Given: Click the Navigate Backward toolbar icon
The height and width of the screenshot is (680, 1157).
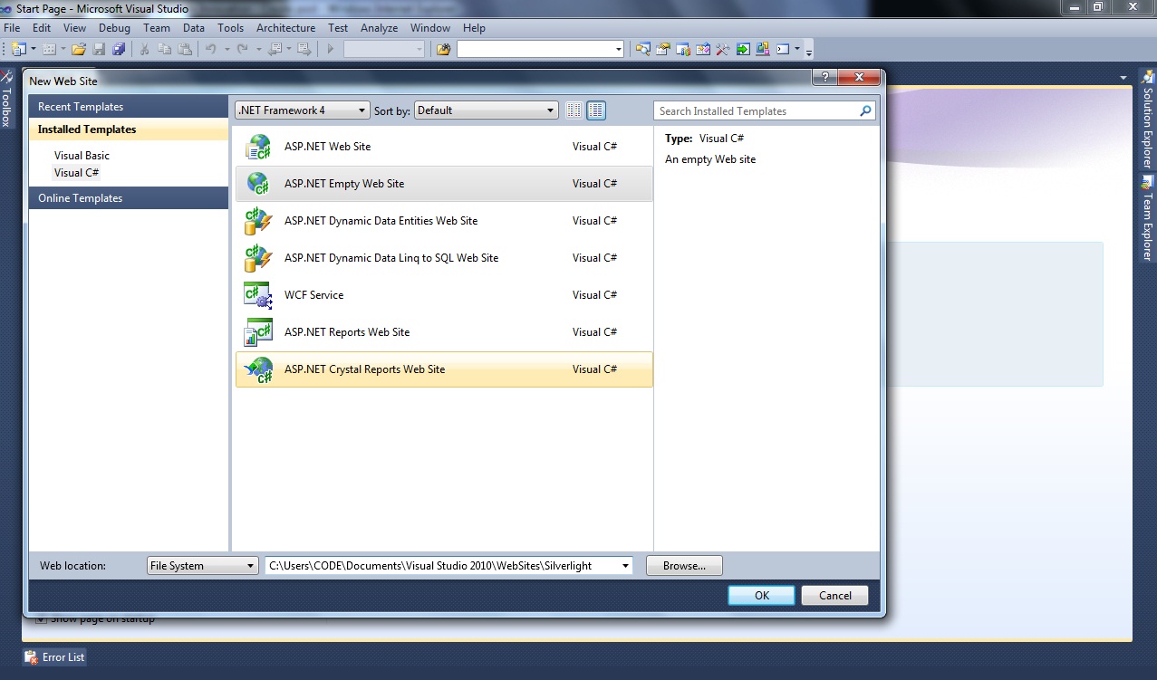Looking at the screenshot, I should pos(275,49).
